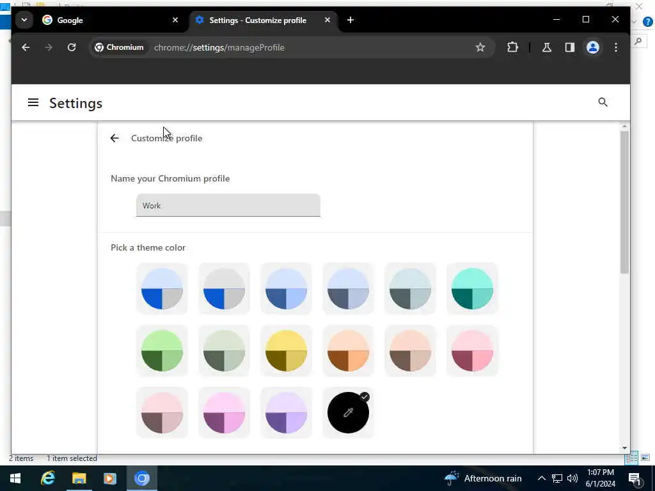Reload the current page
This screenshot has height=491, width=655.
click(72, 47)
